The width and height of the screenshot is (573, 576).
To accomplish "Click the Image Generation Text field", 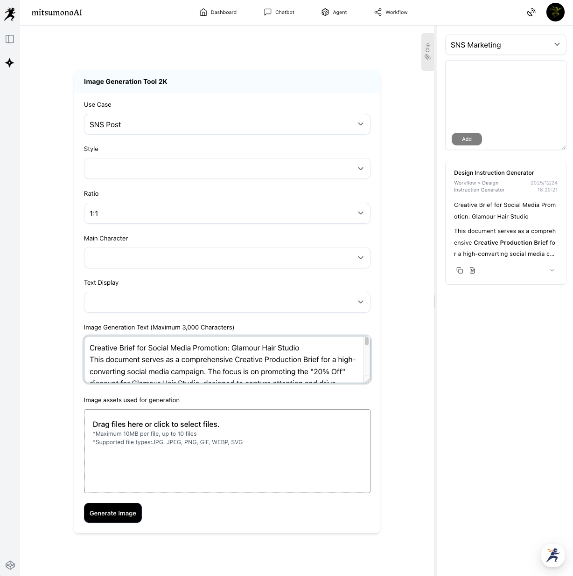I will point(224,359).
